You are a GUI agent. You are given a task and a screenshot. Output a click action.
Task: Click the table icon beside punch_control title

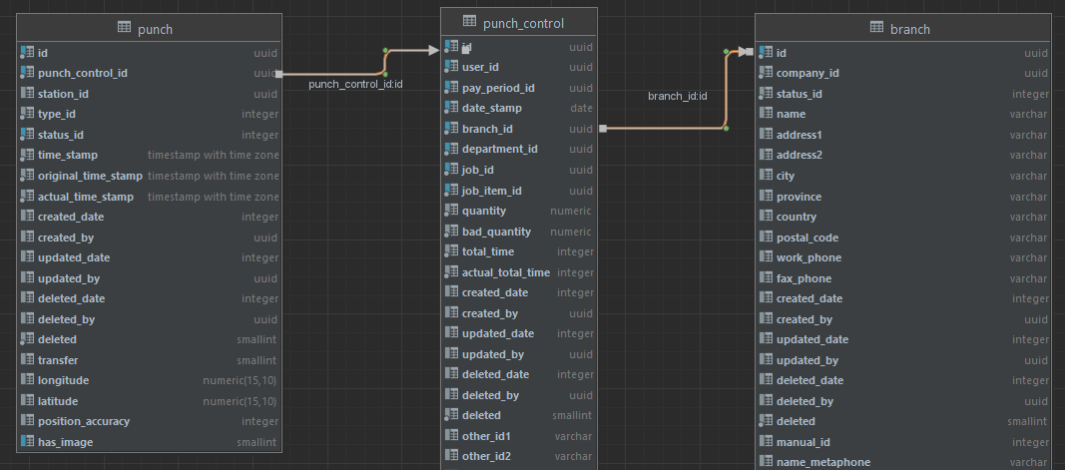(x=469, y=22)
